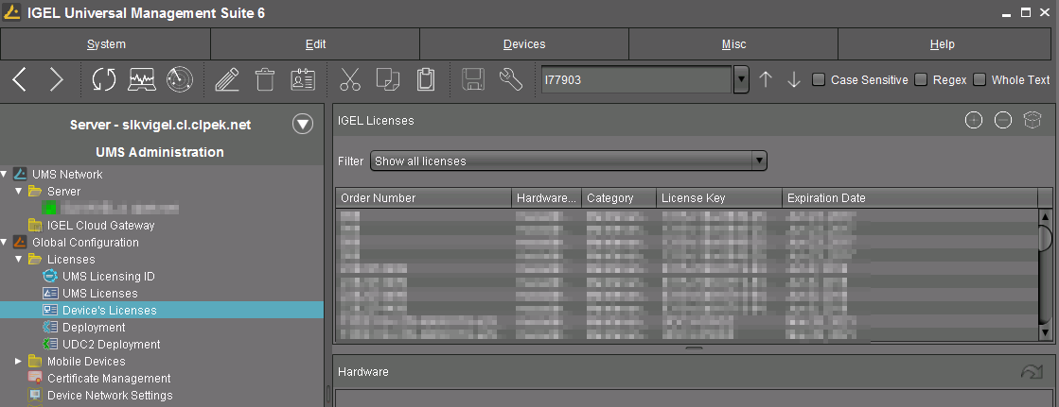Select UDC2 Deployment tree item
Image resolution: width=1059 pixels, height=407 pixels.
pyautogui.click(x=112, y=345)
